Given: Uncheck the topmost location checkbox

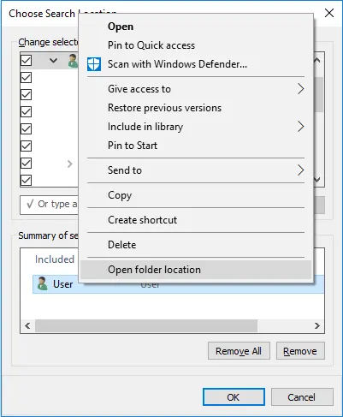Looking at the screenshot, I should pos(26,61).
